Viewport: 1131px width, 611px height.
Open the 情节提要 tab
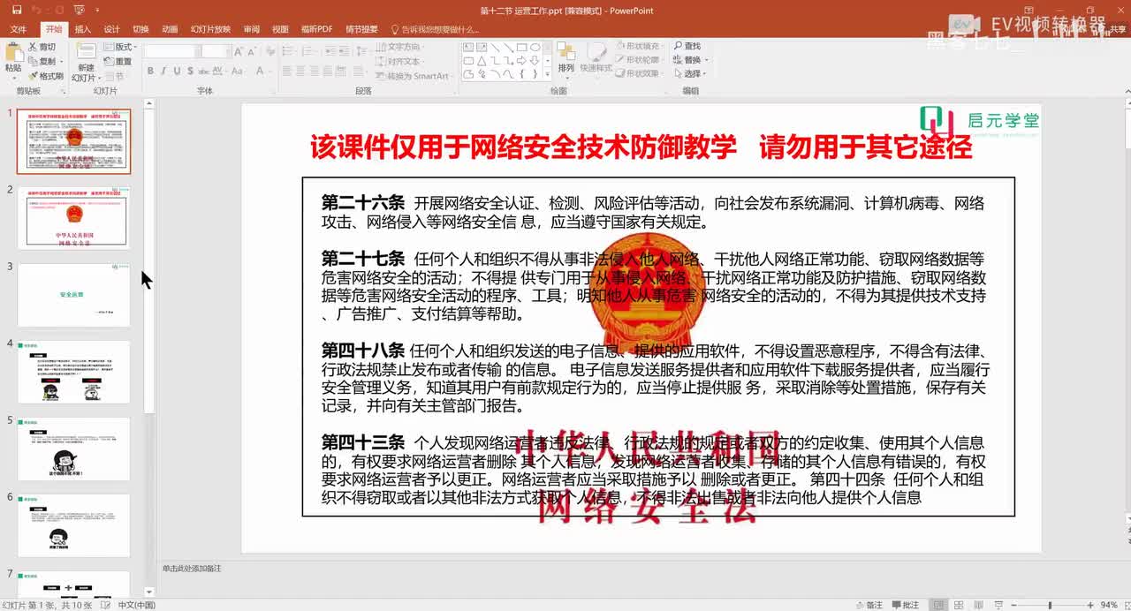pos(361,29)
